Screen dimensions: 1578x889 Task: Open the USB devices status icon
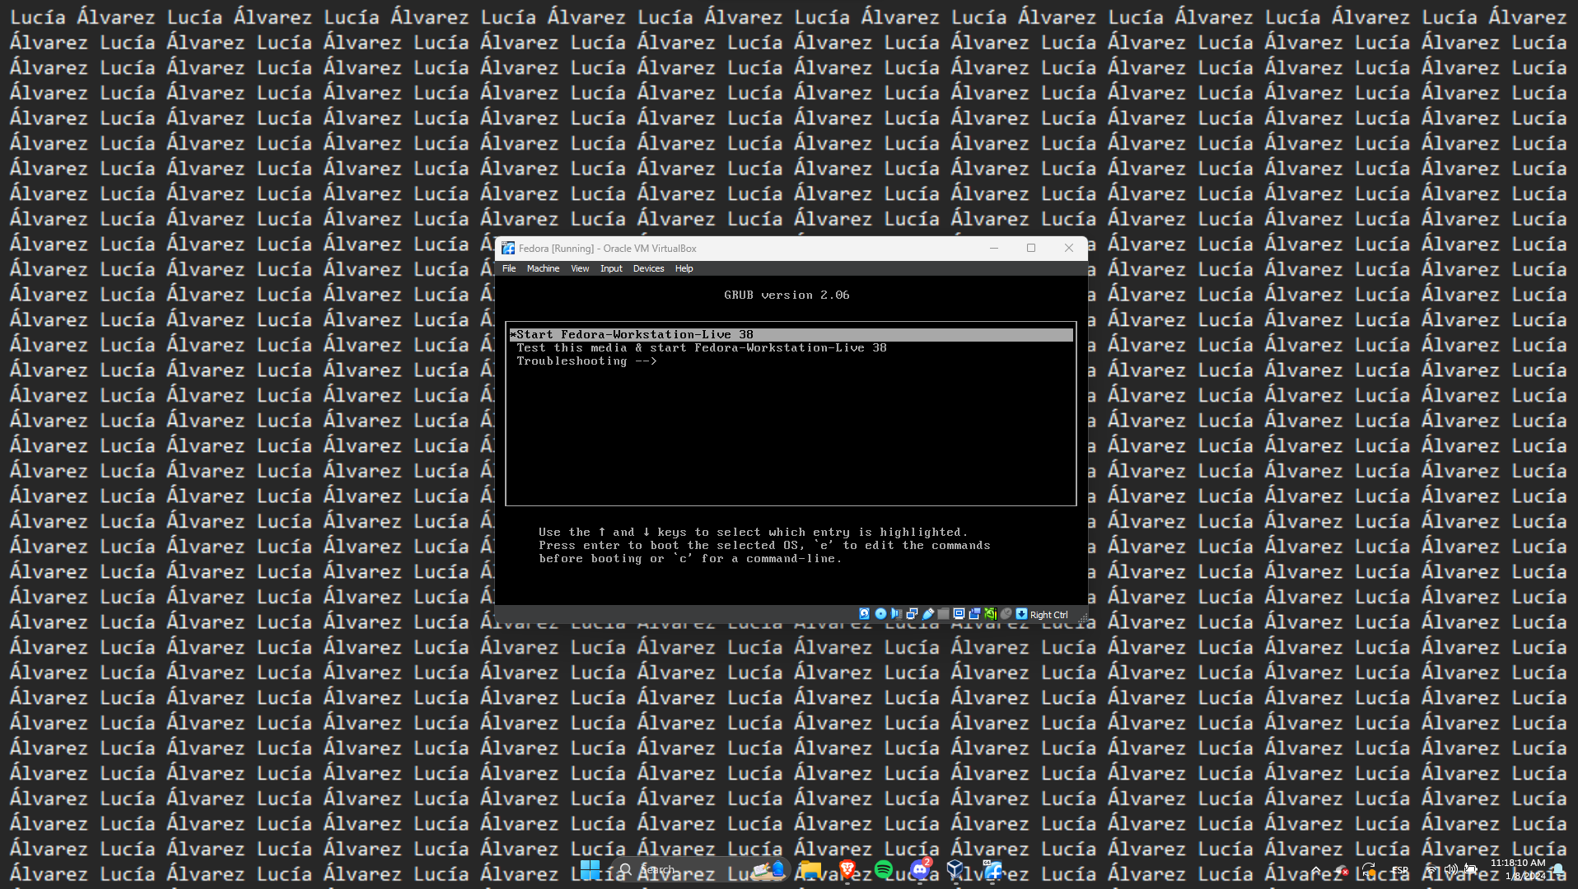928,614
